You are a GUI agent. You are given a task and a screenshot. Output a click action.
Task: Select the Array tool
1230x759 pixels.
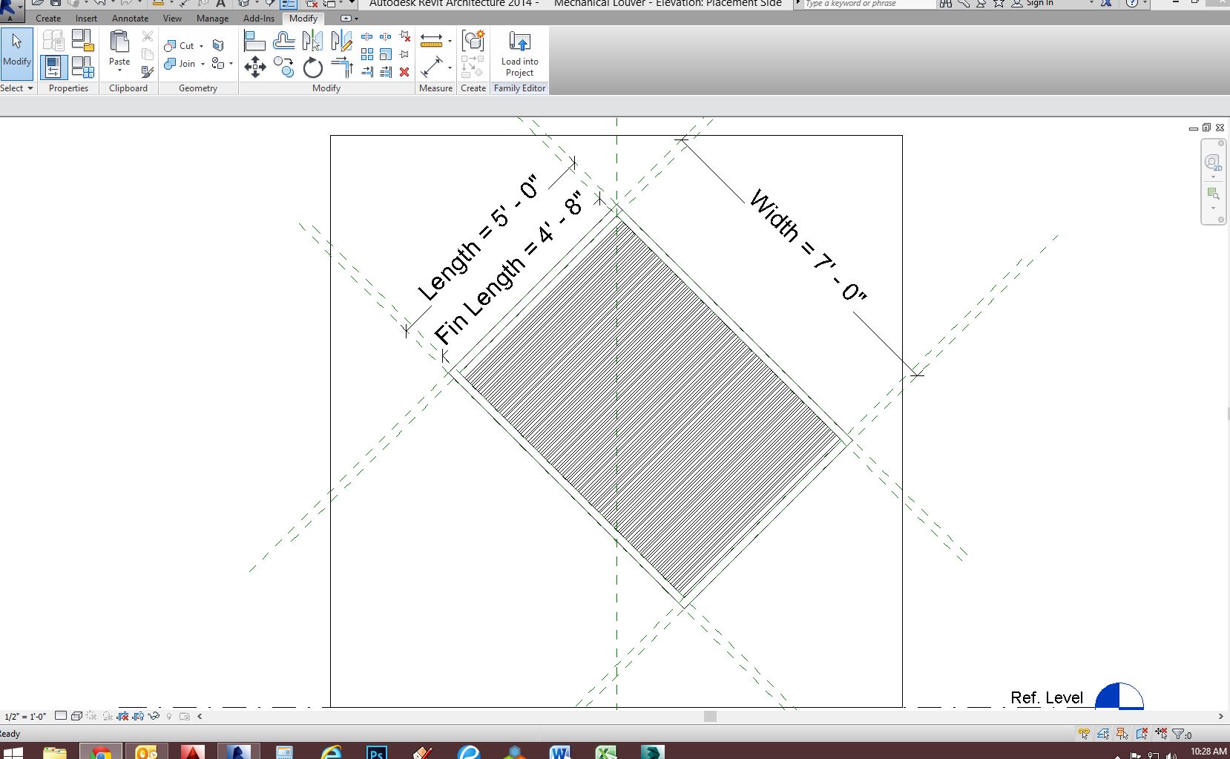[x=366, y=54]
